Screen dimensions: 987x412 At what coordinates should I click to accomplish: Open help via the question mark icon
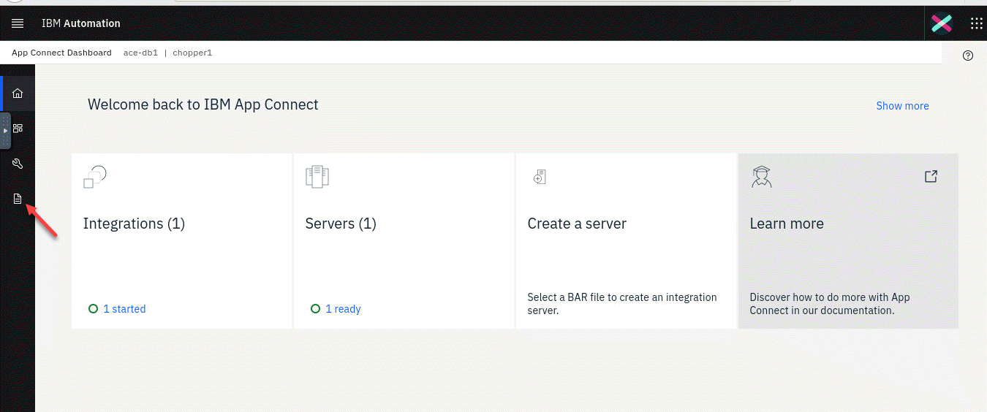coord(968,56)
